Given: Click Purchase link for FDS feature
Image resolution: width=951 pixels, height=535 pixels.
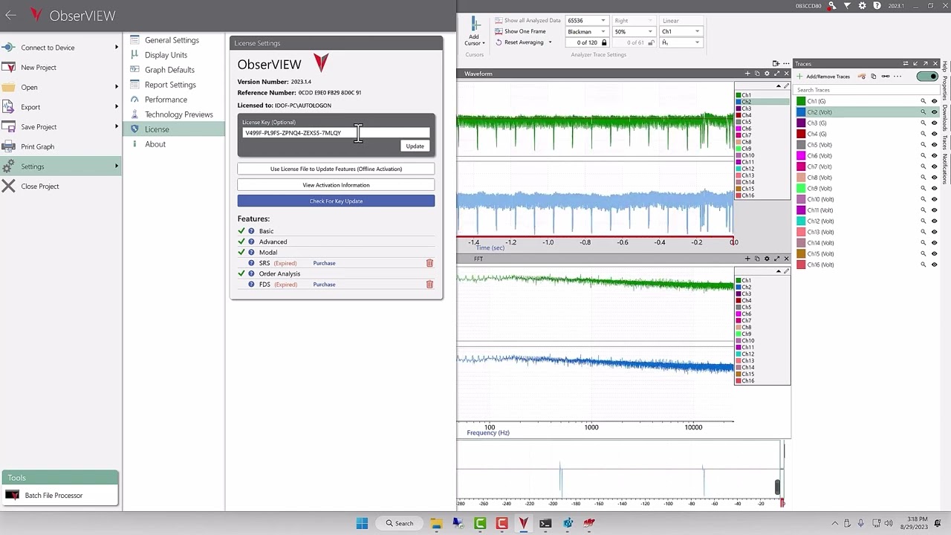Looking at the screenshot, I should (x=324, y=285).
